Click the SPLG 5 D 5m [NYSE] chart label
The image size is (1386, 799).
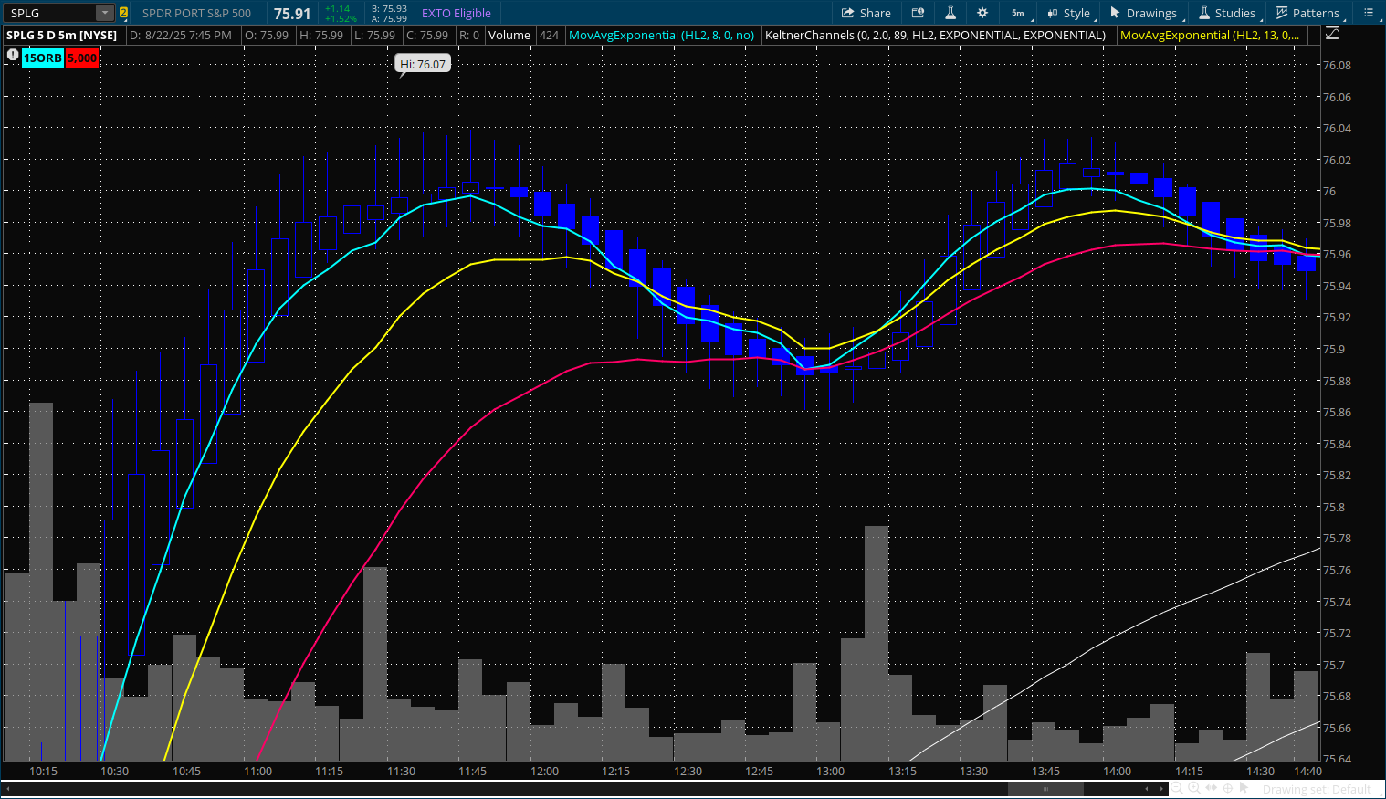point(62,35)
